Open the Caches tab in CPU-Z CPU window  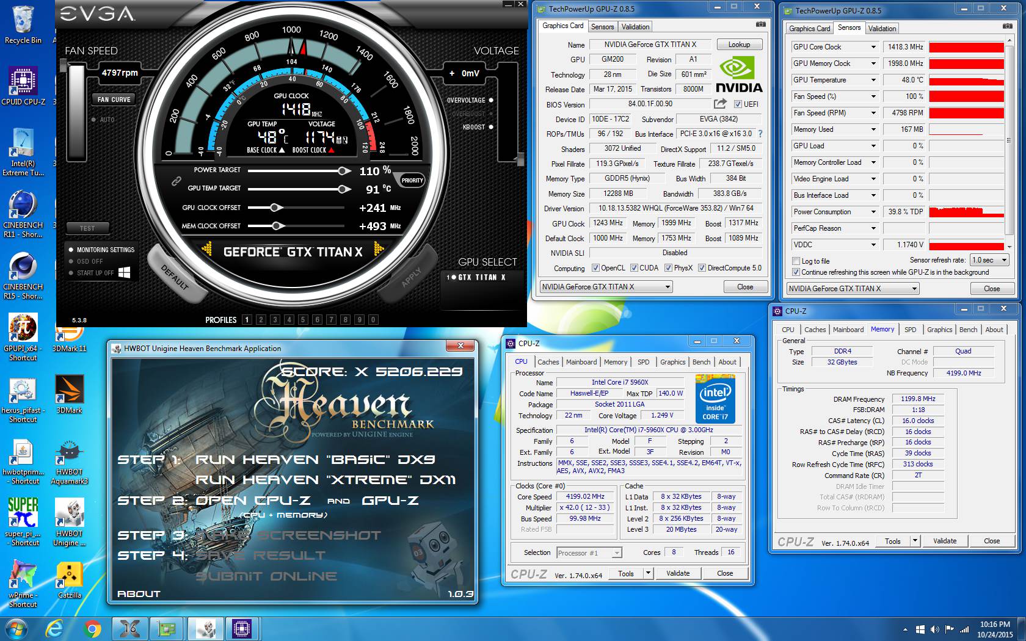pos(548,362)
